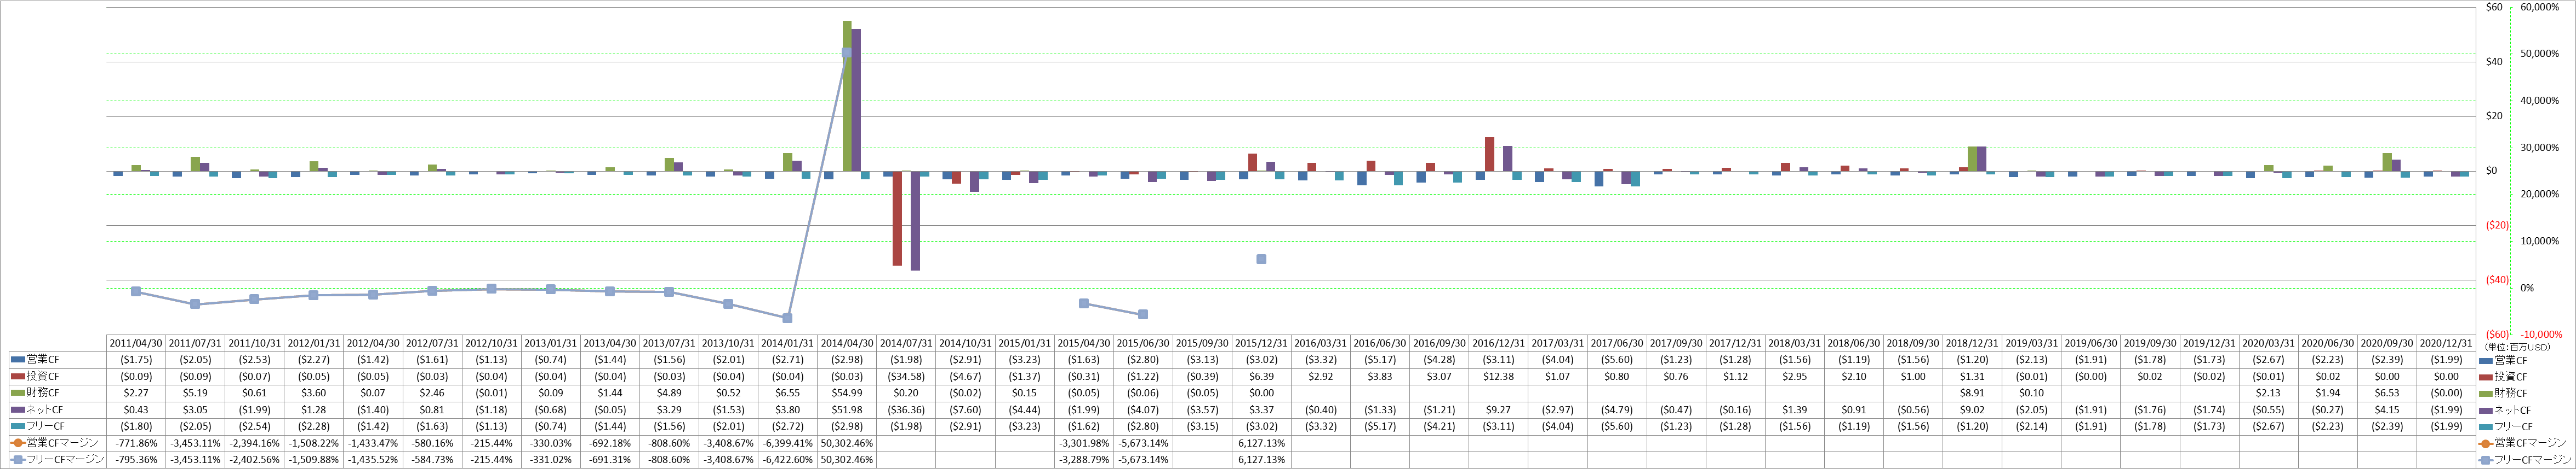Select the $51.98 ネットCF value
Viewport: 2576px width, 469px height.
point(847,410)
